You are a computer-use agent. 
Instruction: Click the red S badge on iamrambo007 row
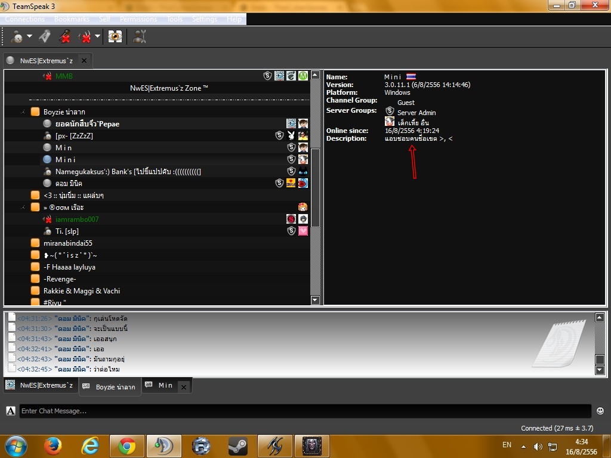[291, 219]
